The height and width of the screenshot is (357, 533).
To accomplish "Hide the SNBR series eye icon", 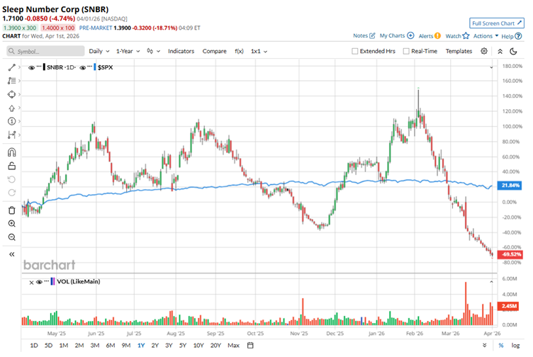I will click(x=31, y=67).
